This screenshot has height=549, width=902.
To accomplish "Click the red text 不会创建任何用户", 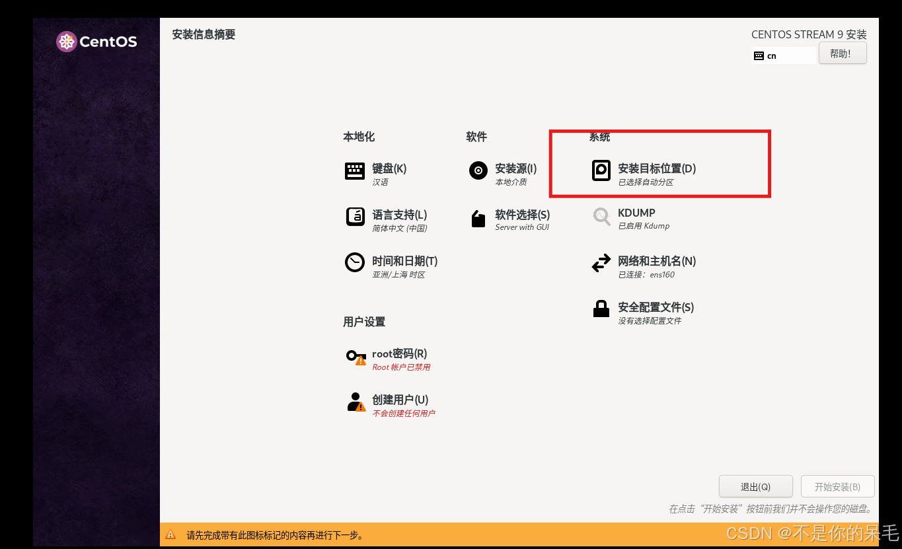I will click(404, 414).
